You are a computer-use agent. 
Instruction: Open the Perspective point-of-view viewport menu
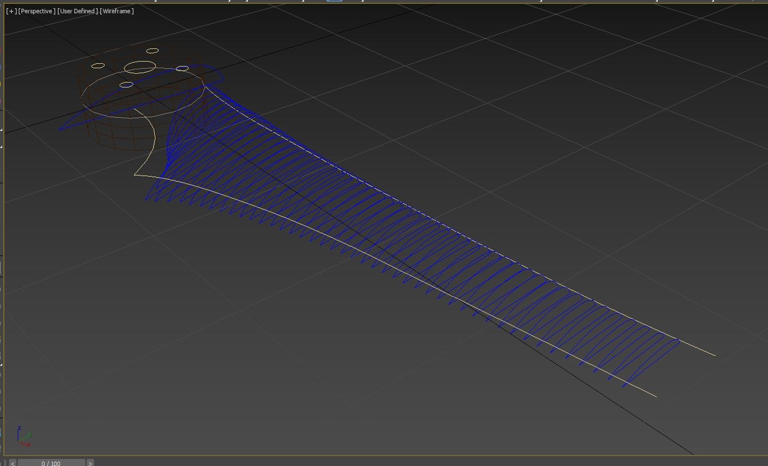click(x=36, y=11)
